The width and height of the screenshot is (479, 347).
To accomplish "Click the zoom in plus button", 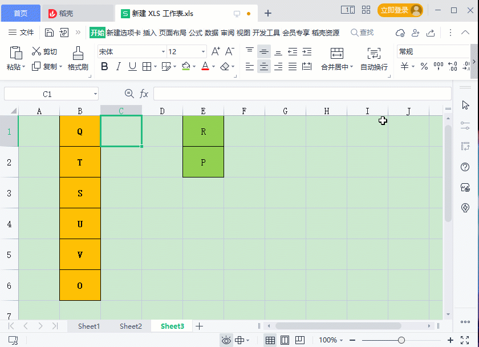I will tap(450, 340).
